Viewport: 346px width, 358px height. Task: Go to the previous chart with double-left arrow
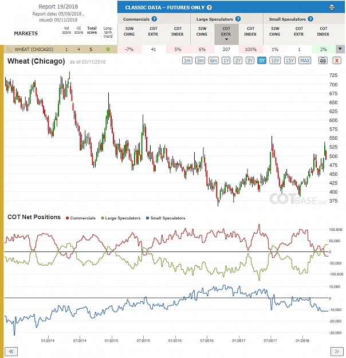pyautogui.click(x=11, y=351)
